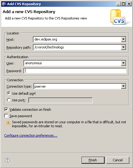
Task: Click the saved passwords warning triangle icon
Action: (8, 122)
